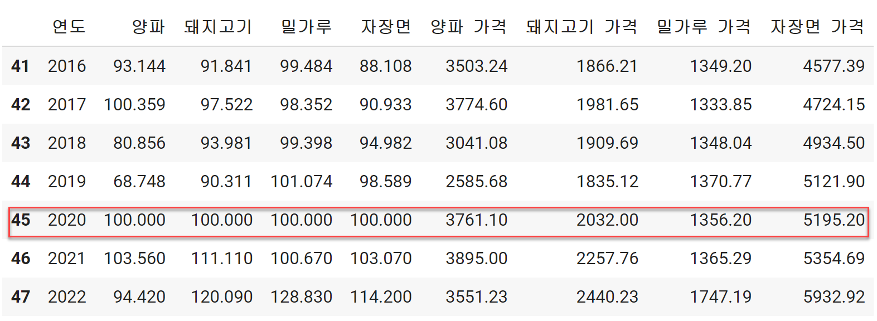Select the "양파 가격" column header
Screen dimensions: 877x321
(469, 26)
